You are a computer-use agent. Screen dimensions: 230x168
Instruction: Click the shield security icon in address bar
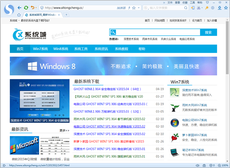point(42,8)
